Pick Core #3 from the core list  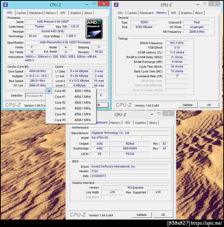point(71,108)
